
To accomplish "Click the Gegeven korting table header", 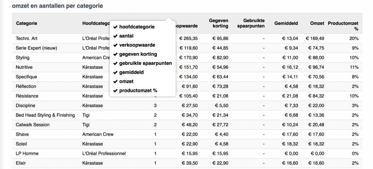I will coord(219,24).
